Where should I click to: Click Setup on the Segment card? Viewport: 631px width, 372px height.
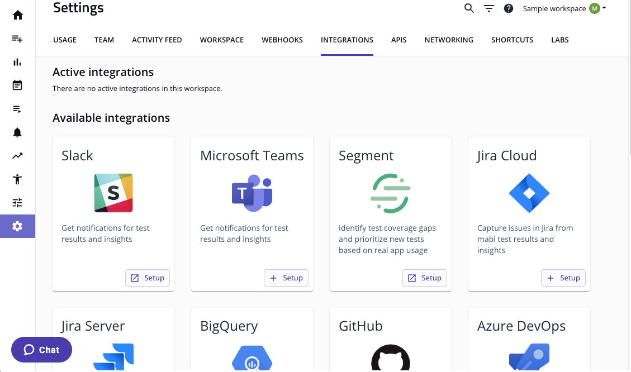(425, 278)
